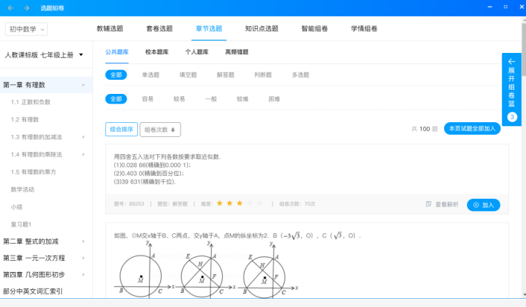
Task: Open the 初中数学 subject dropdown
Action: point(26,29)
